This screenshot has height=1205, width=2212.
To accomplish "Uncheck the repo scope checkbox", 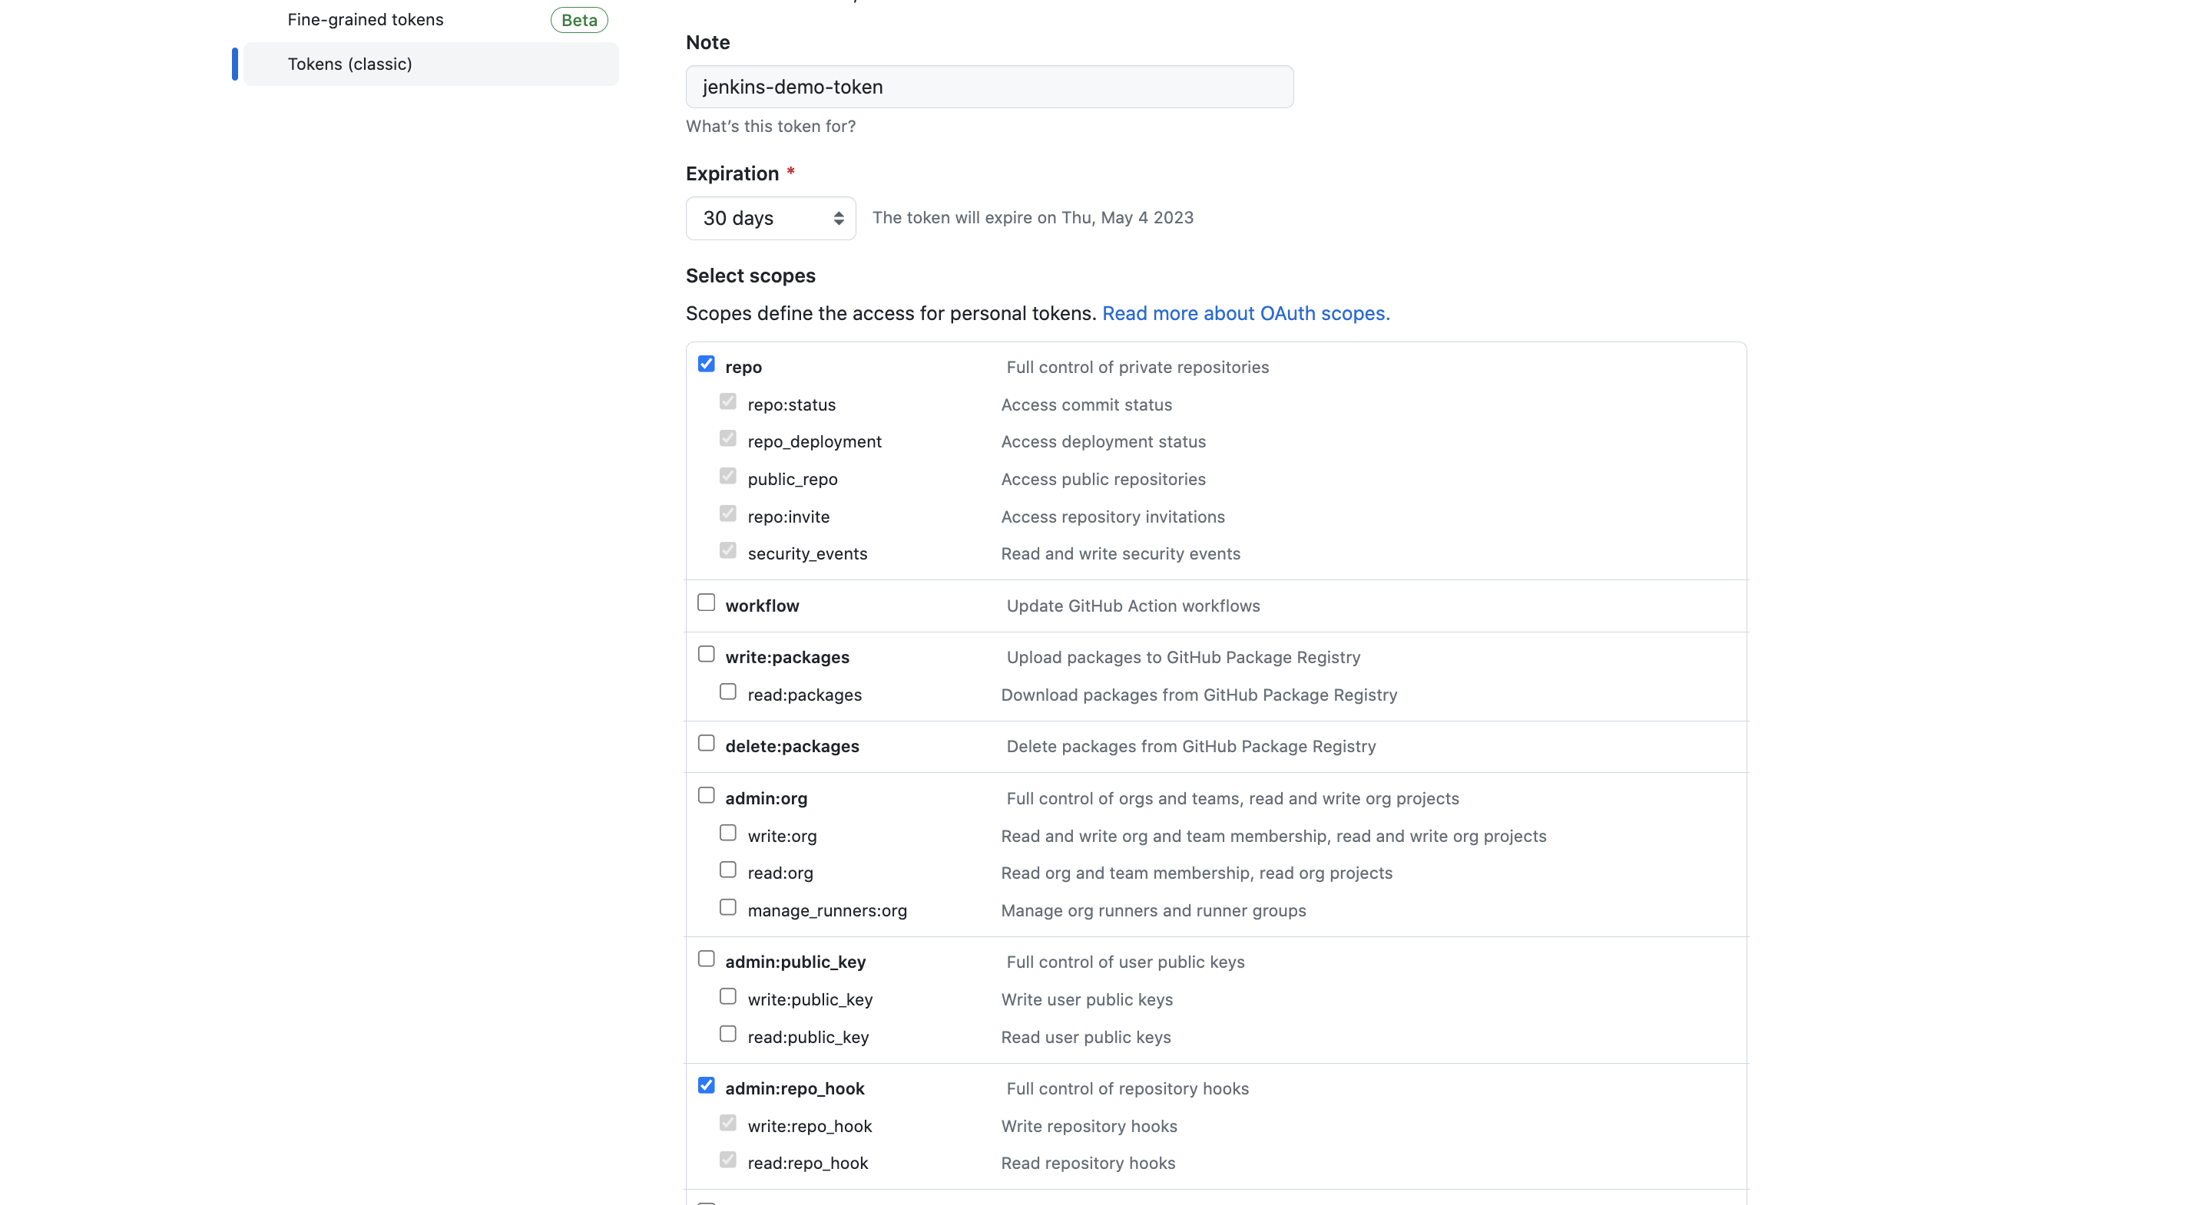I will coord(706,364).
